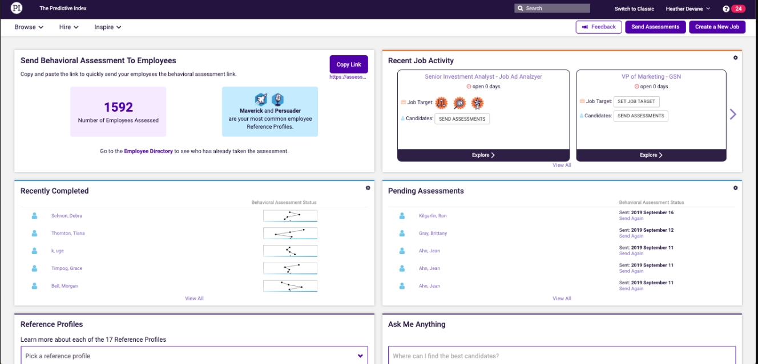The image size is (758, 364).
Task: Send assessments for VP of Marketing job
Action: pyautogui.click(x=640, y=116)
